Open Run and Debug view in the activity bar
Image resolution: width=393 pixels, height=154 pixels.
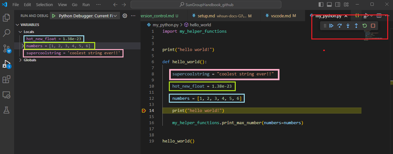pos(6,64)
